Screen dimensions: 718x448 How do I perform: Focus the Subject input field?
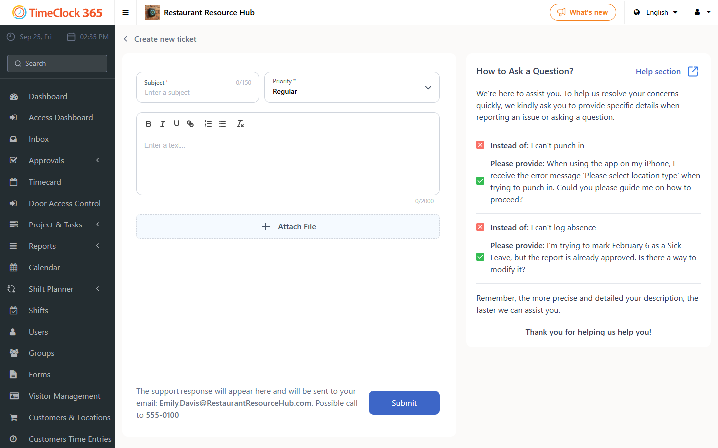(x=197, y=87)
